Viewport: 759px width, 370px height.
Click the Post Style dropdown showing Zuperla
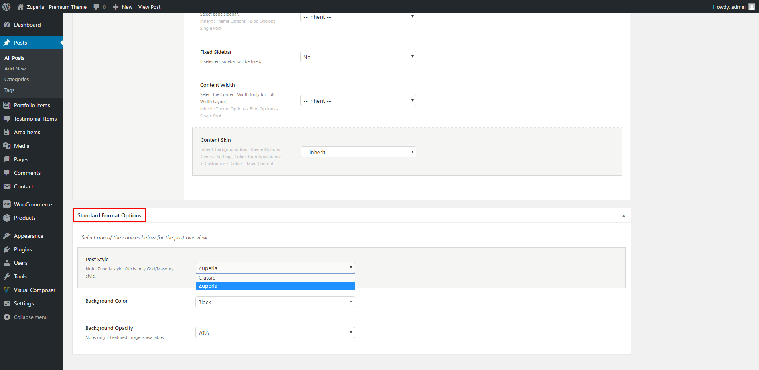point(275,268)
